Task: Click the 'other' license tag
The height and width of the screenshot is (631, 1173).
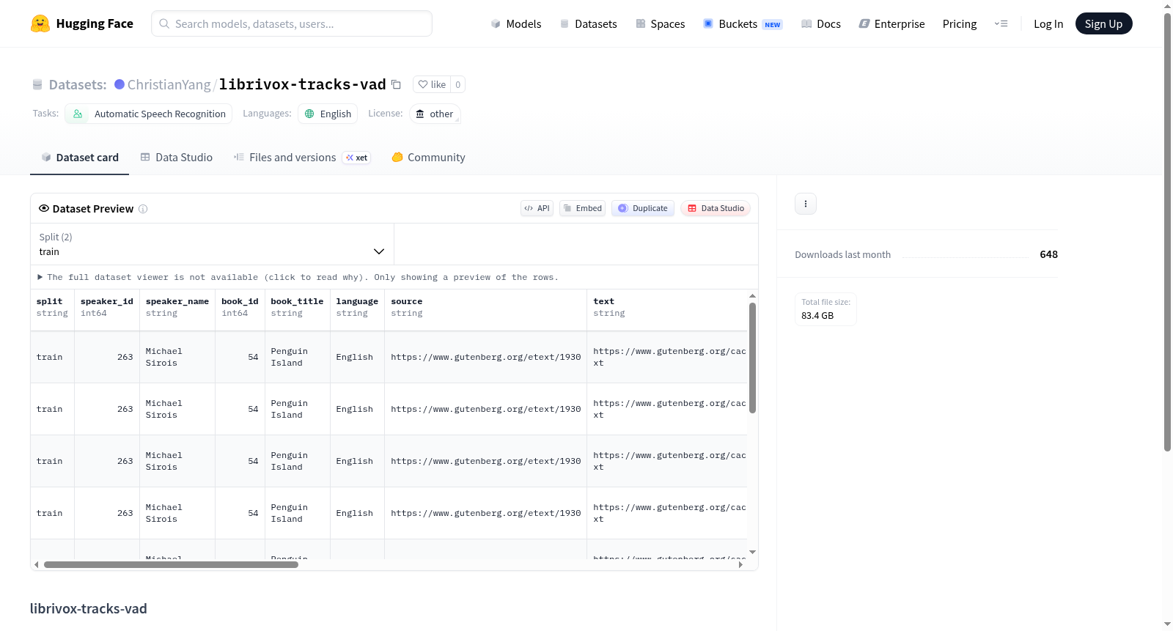Action: [435, 114]
